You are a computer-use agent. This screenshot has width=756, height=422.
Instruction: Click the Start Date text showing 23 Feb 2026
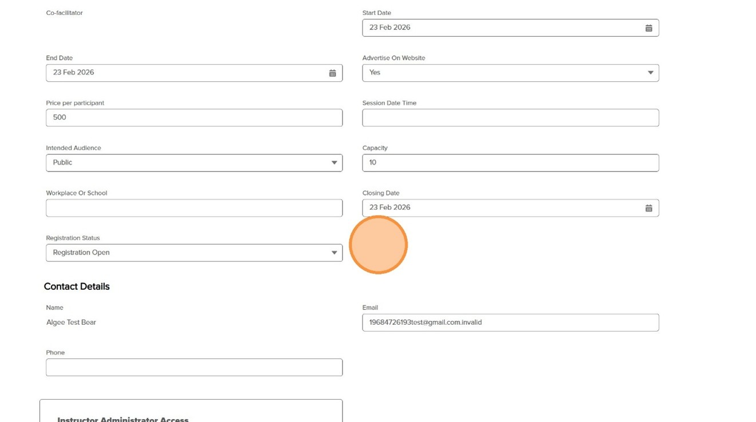tap(390, 27)
